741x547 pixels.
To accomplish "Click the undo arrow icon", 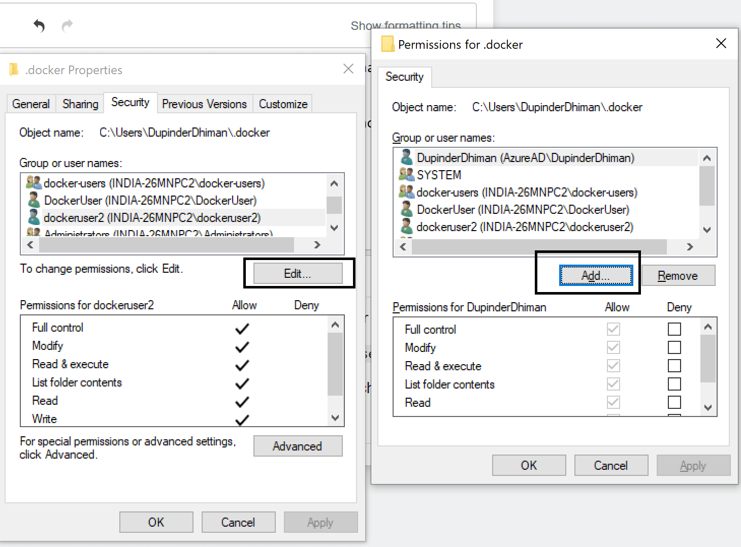I will [39, 25].
